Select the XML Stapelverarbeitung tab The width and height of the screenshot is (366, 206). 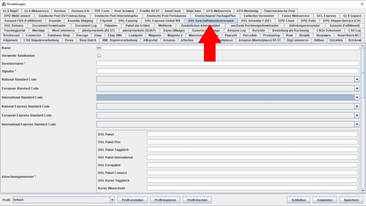119,40
